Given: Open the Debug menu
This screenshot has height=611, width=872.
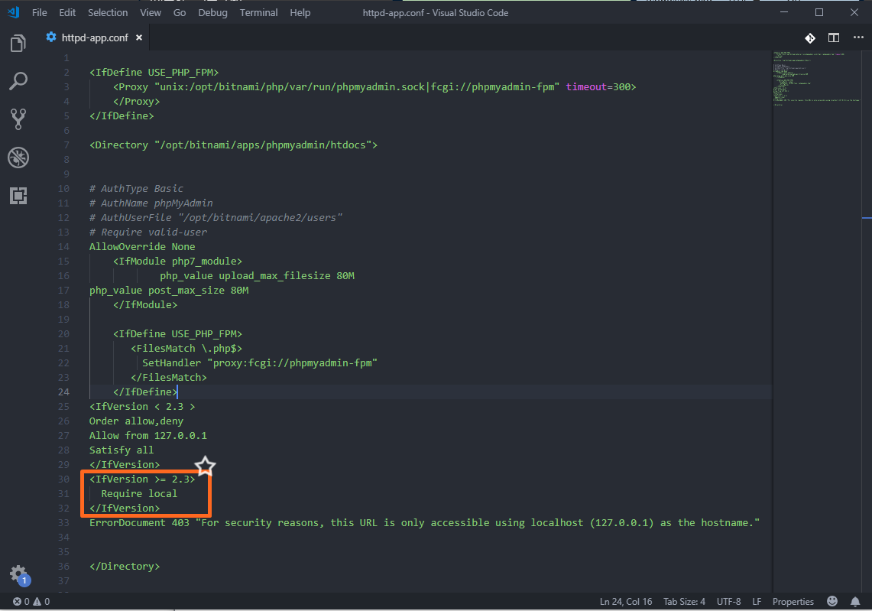Looking at the screenshot, I should click(212, 12).
